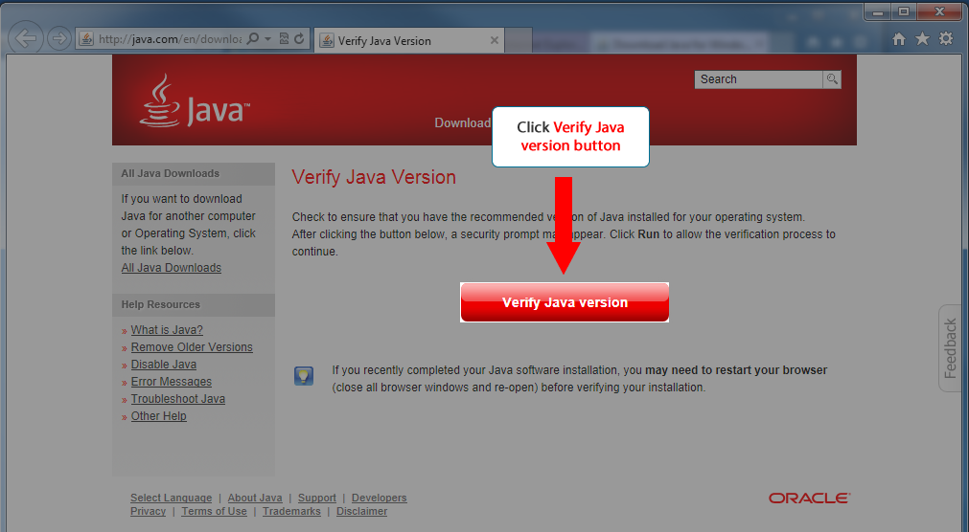This screenshot has height=532, width=969.
Task: Open the All Java Downloads link
Action: [172, 268]
